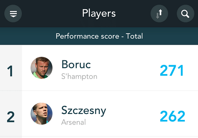Tap the Players screen title
Image resolution: width=198 pixels, height=138 pixels.
(99, 14)
